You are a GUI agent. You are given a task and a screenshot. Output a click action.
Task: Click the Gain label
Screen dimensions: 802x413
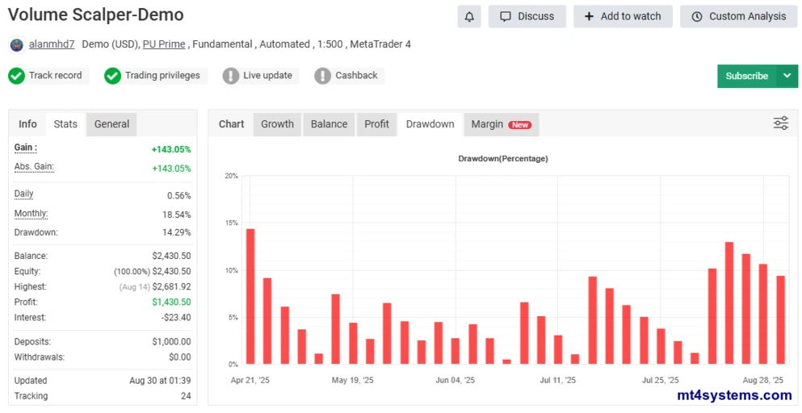(x=26, y=148)
